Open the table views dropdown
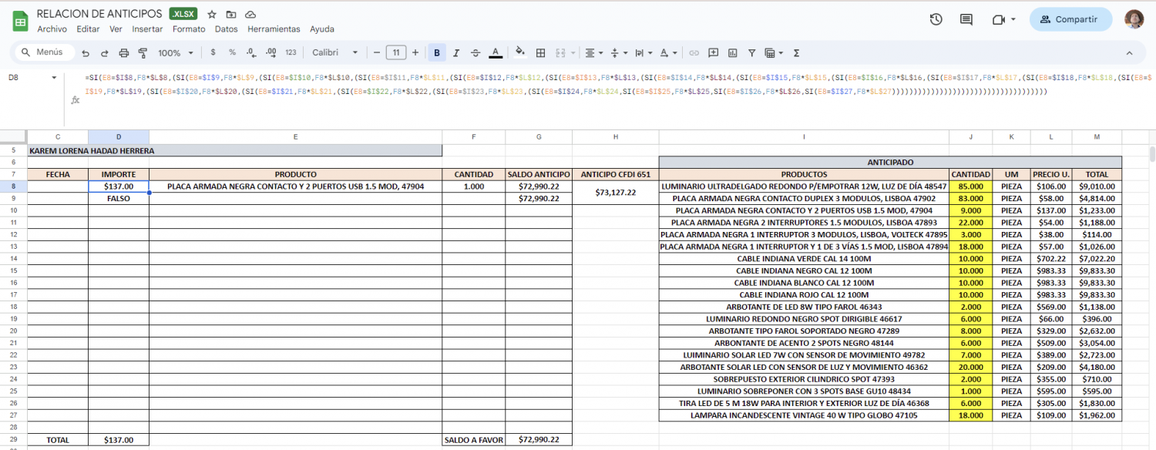This screenshot has height=450, width=1156. click(x=773, y=52)
